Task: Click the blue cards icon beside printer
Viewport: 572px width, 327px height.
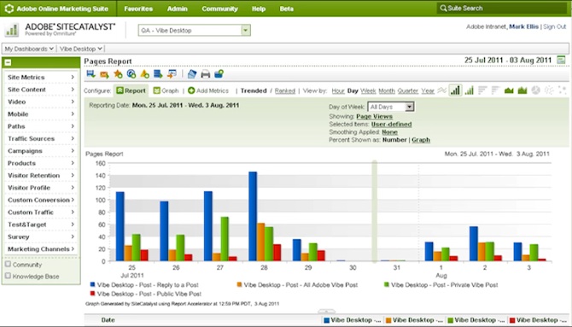Action: [x=192, y=74]
